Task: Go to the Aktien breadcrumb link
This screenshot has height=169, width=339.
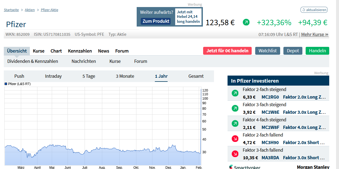Action: 30,10
